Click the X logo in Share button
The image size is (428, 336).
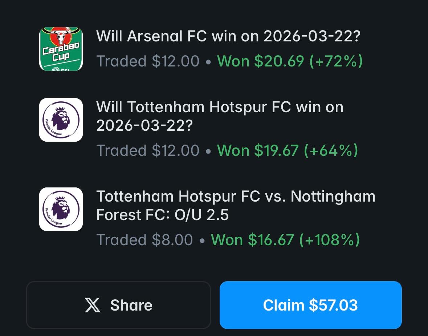pos(93,305)
